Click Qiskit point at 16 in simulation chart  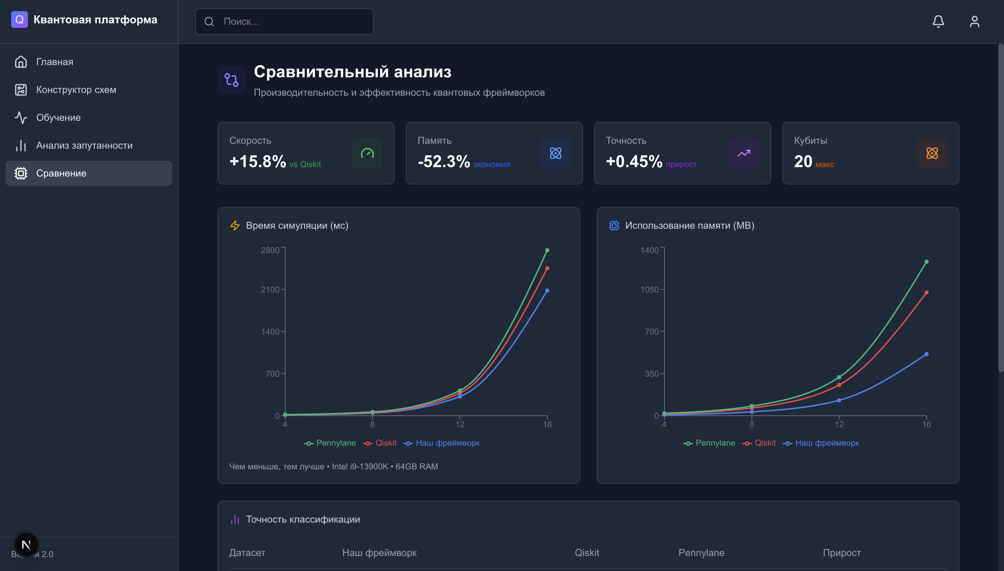pyautogui.click(x=547, y=269)
